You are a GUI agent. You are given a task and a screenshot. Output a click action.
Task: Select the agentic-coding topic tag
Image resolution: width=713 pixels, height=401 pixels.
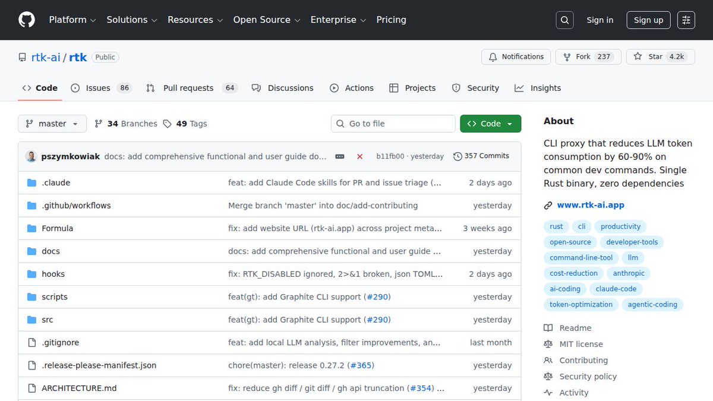[653, 304]
